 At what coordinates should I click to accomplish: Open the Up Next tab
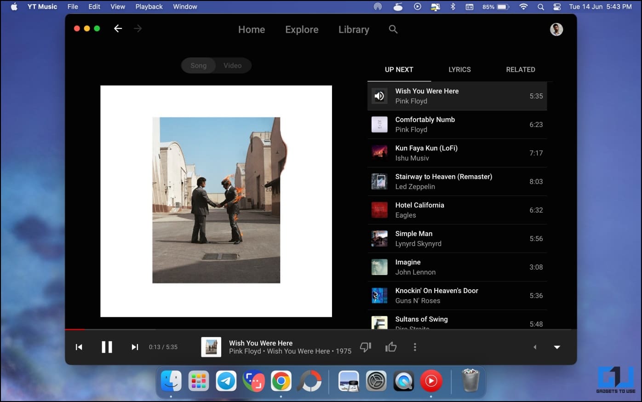coord(399,69)
